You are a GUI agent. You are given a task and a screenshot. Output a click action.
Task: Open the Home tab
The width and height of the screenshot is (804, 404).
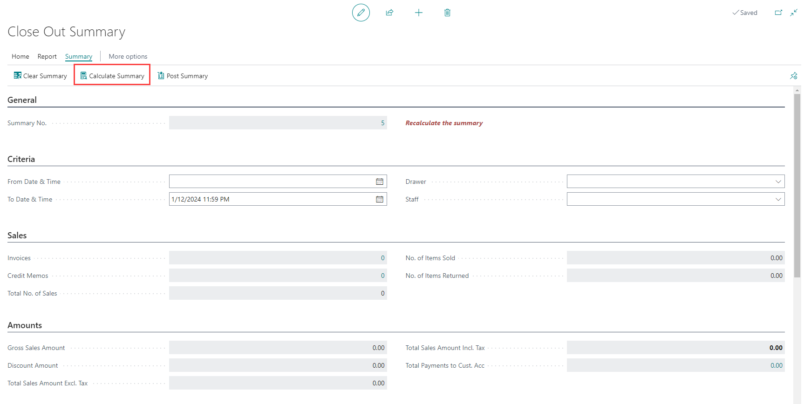tap(20, 56)
